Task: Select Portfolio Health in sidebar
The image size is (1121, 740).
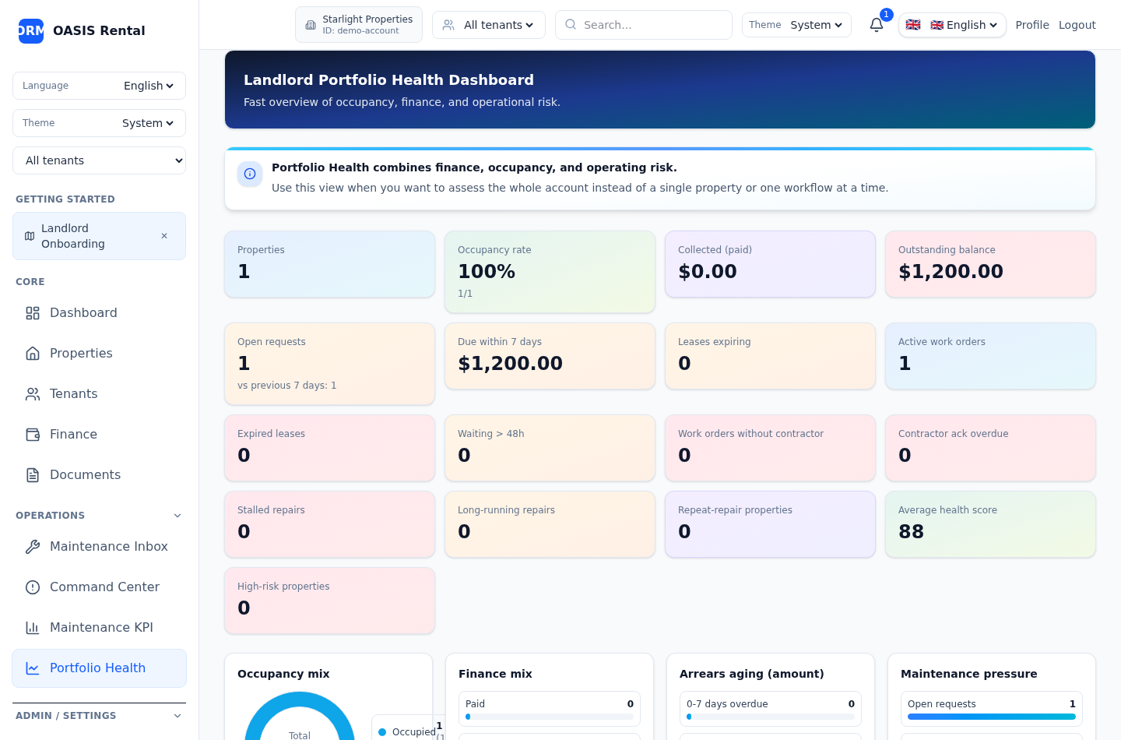Action: (97, 668)
